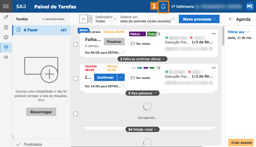Image resolution: width=256 pixels, height=147 pixels.
Task: Click the add label illustration icon
Action: [41, 70]
